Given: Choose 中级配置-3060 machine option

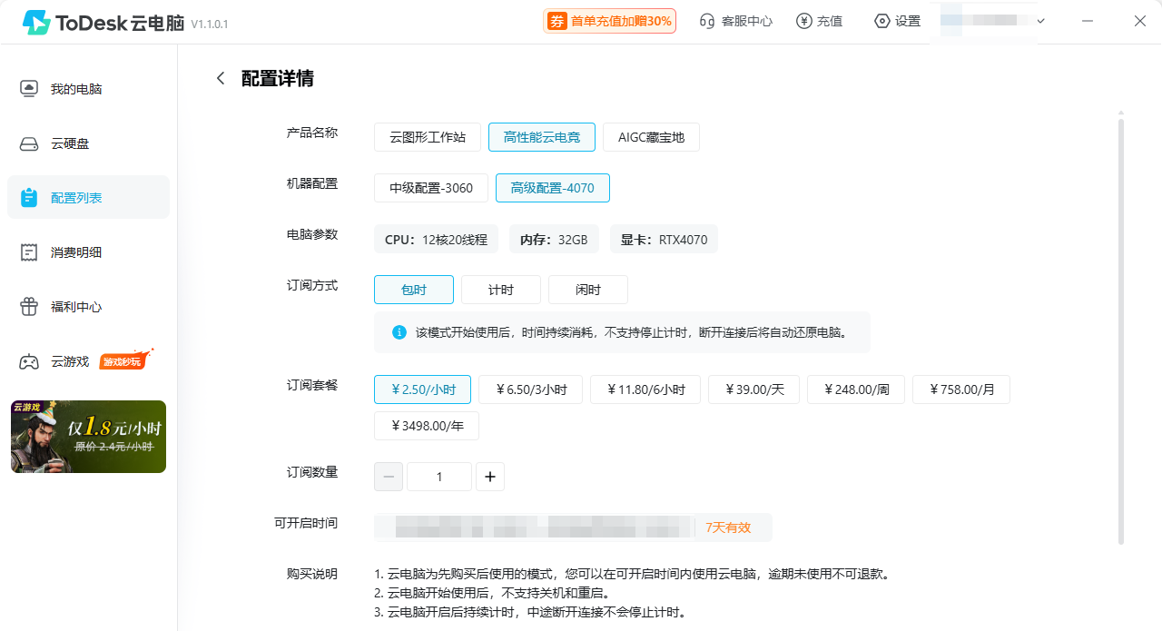Looking at the screenshot, I should [x=431, y=188].
